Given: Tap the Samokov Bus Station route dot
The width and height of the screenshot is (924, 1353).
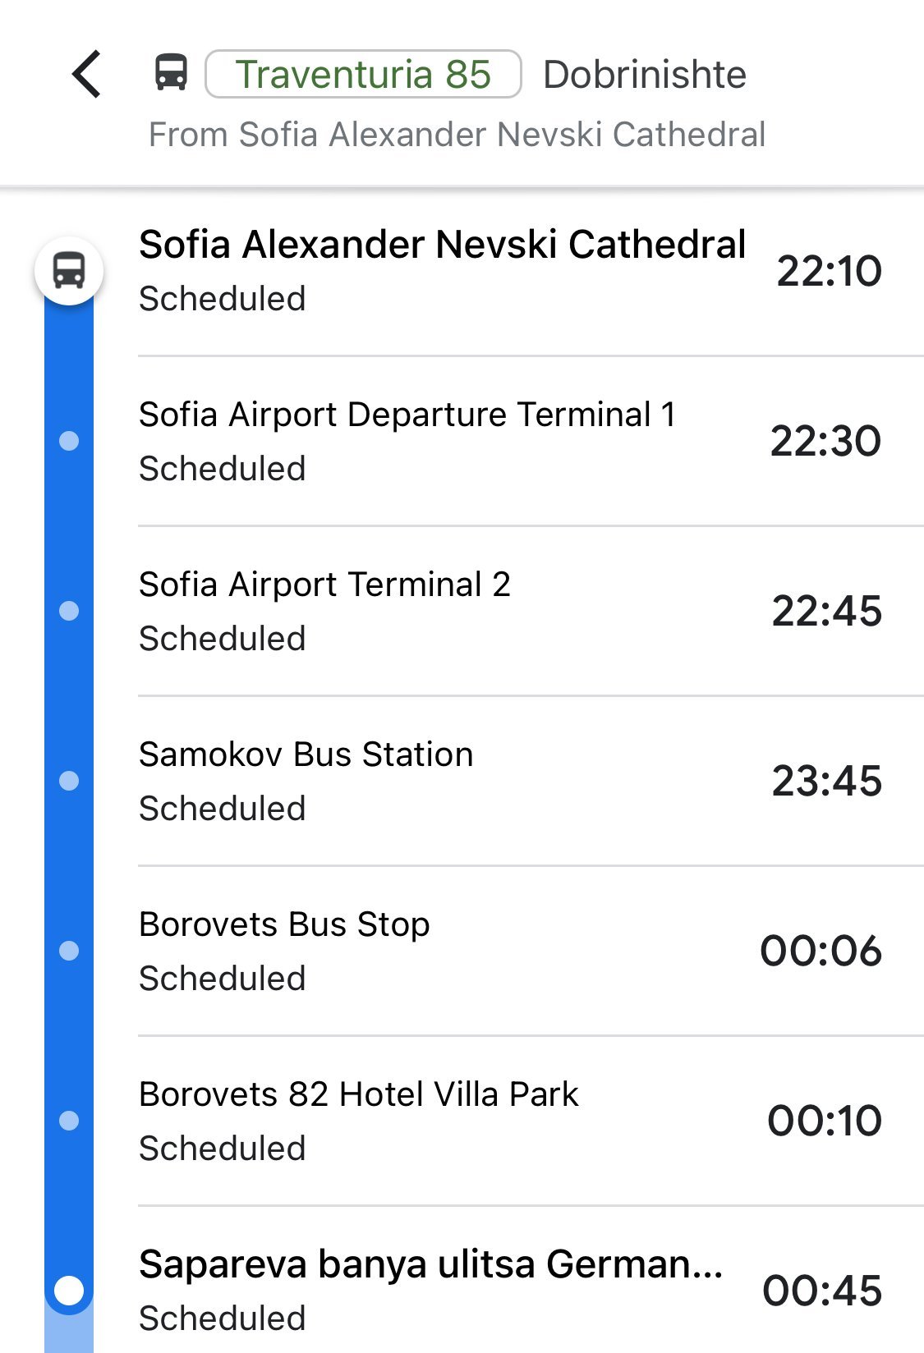Looking at the screenshot, I should (x=69, y=781).
